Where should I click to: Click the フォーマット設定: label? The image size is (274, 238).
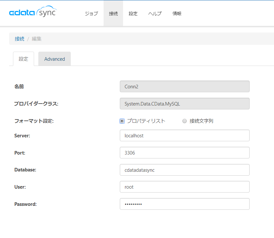tap(34, 121)
